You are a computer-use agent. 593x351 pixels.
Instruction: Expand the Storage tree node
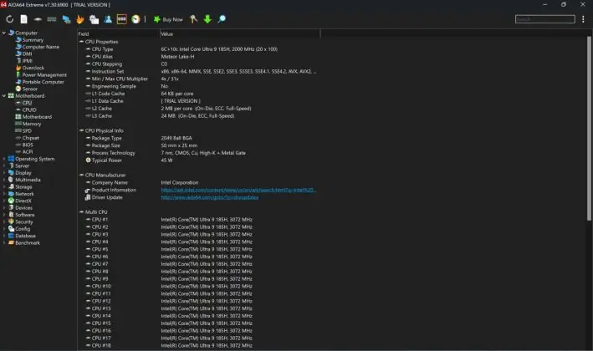tap(4, 187)
